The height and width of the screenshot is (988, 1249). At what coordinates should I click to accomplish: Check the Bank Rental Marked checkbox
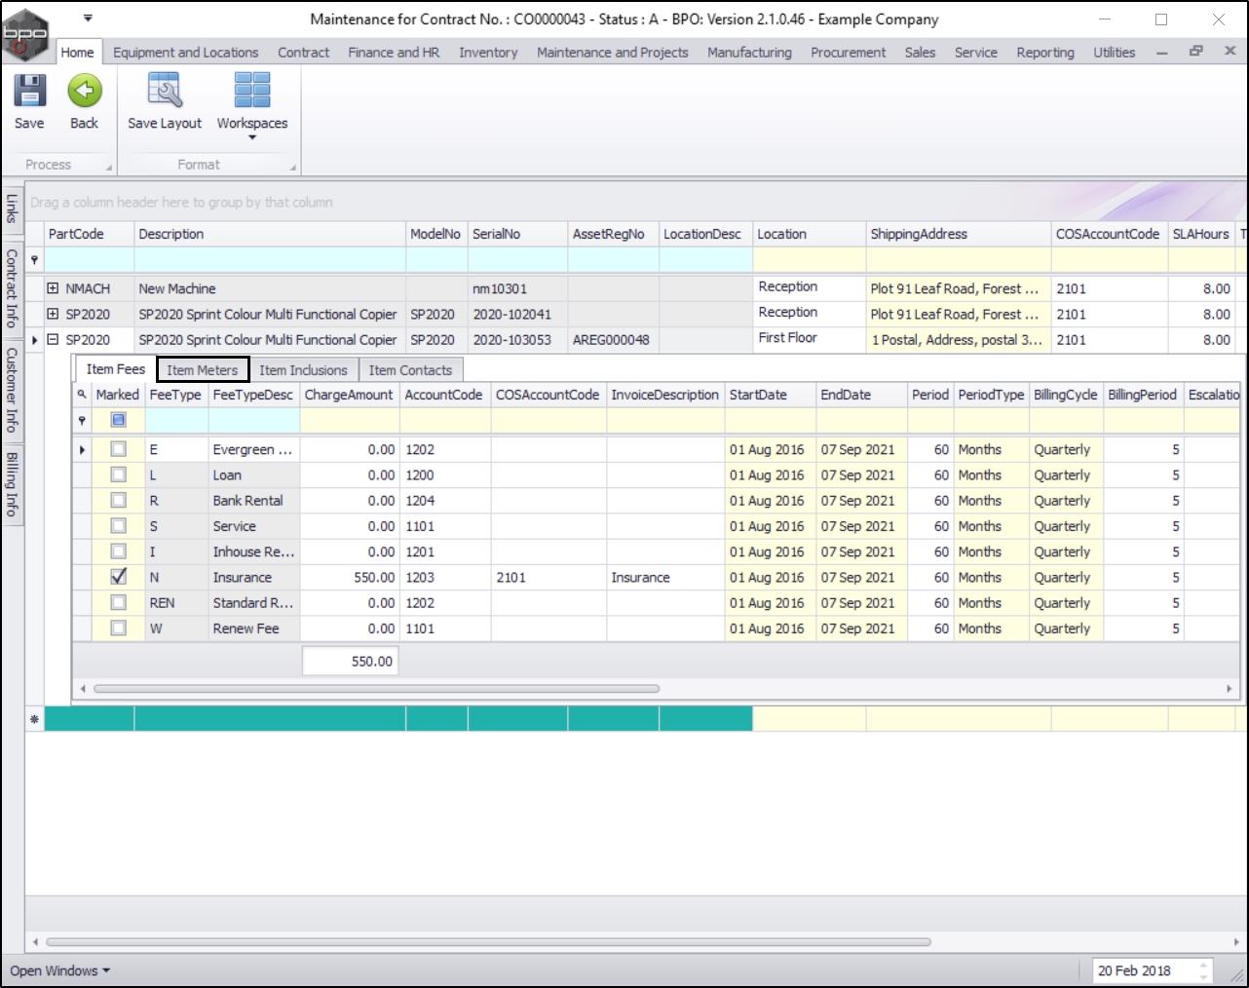point(118,501)
